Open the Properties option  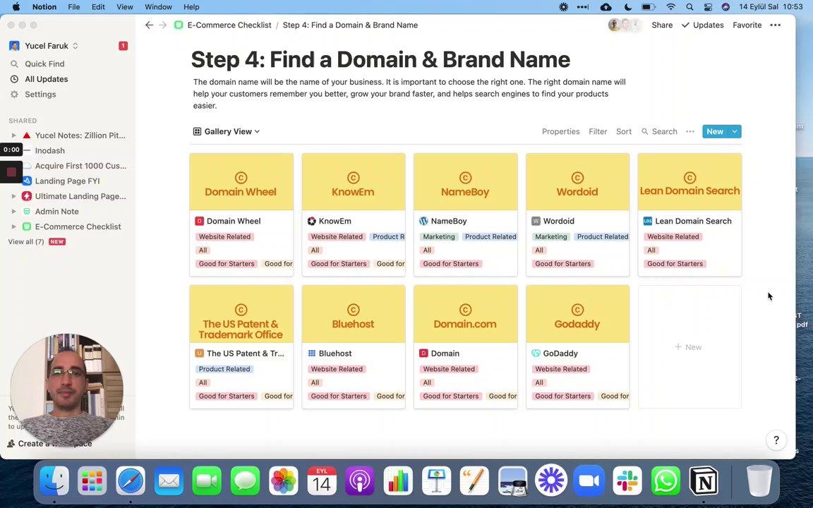(x=560, y=132)
